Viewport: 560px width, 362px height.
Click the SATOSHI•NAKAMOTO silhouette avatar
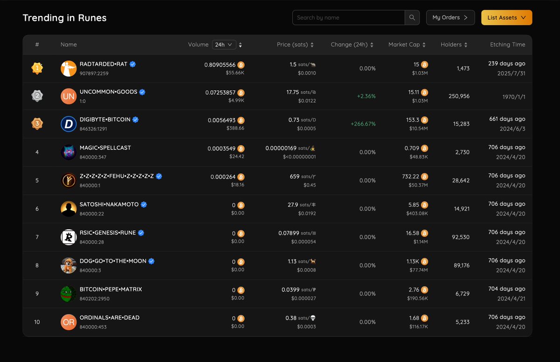69,209
